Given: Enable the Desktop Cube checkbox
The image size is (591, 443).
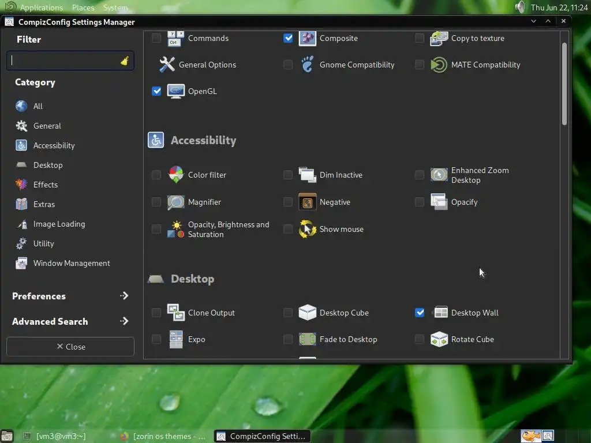Looking at the screenshot, I should tap(288, 313).
